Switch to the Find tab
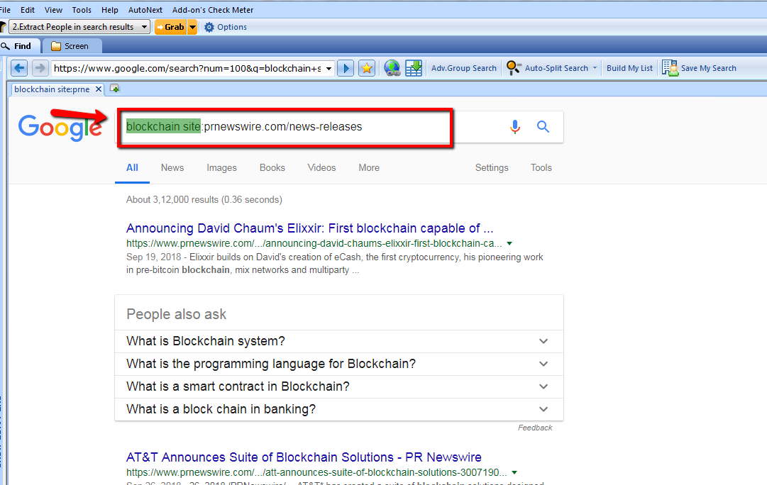This screenshot has height=485, width=767. click(x=20, y=46)
